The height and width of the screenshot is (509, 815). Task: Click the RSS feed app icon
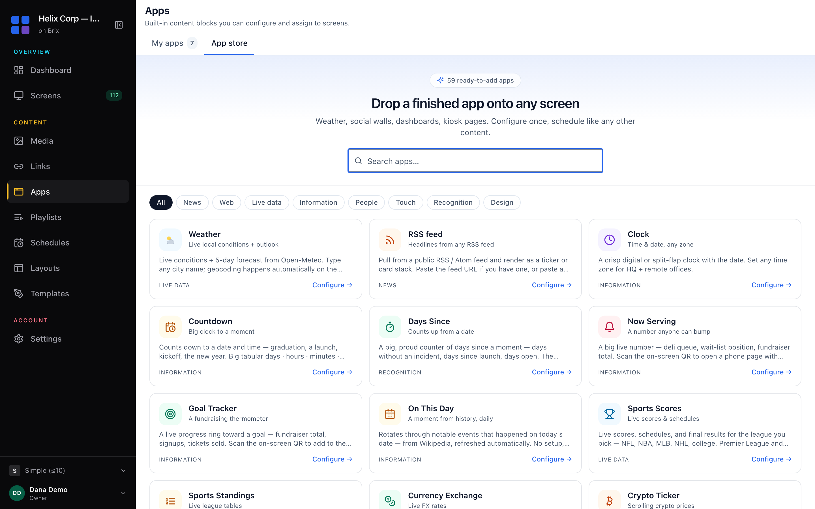390,240
